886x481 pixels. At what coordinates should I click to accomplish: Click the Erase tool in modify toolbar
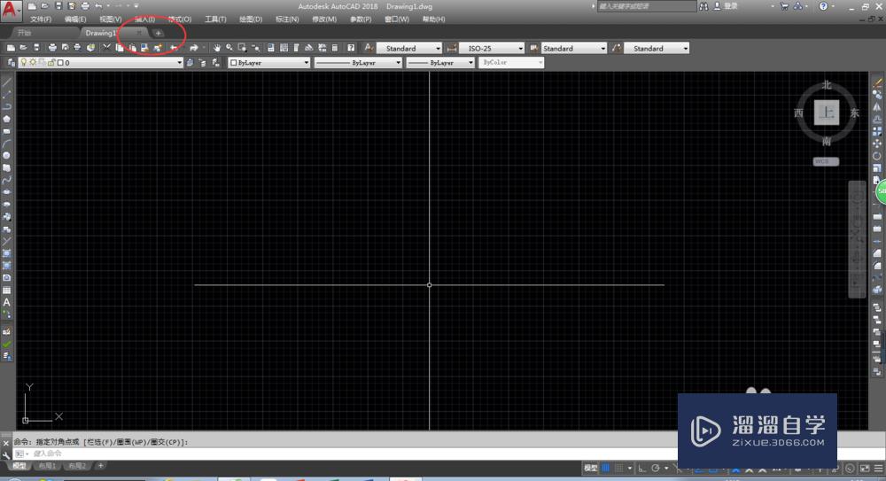tap(877, 82)
